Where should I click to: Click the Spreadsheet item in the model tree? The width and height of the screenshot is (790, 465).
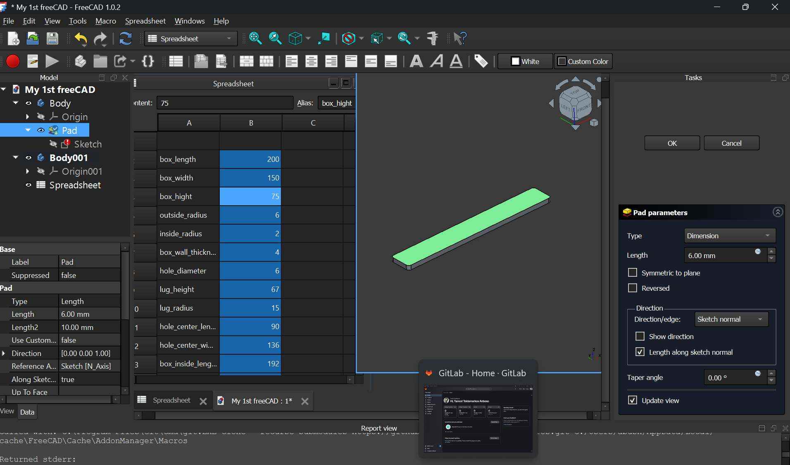click(75, 185)
